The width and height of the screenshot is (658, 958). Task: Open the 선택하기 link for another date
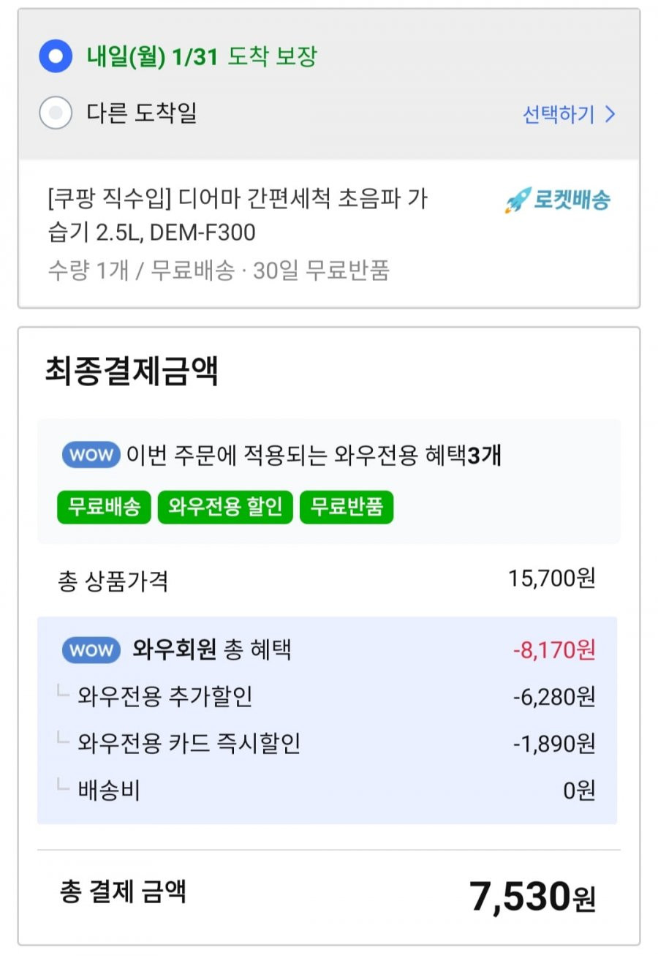tap(559, 115)
